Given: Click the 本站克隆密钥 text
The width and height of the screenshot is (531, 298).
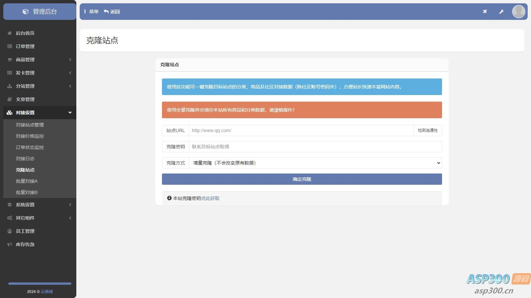Looking at the screenshot, I should (187, 198).
